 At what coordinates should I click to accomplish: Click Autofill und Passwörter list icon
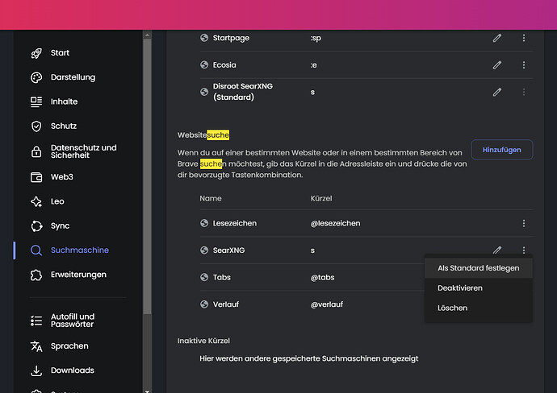coord(36,321)
